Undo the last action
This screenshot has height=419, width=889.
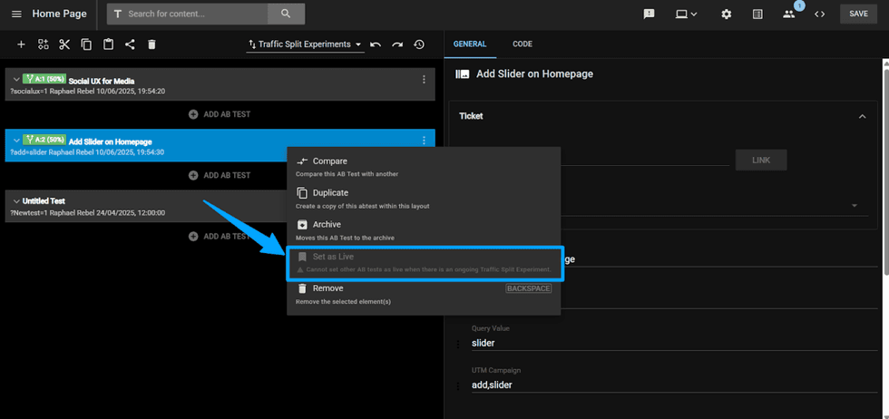pyautogui.click(x=376, y=44)
